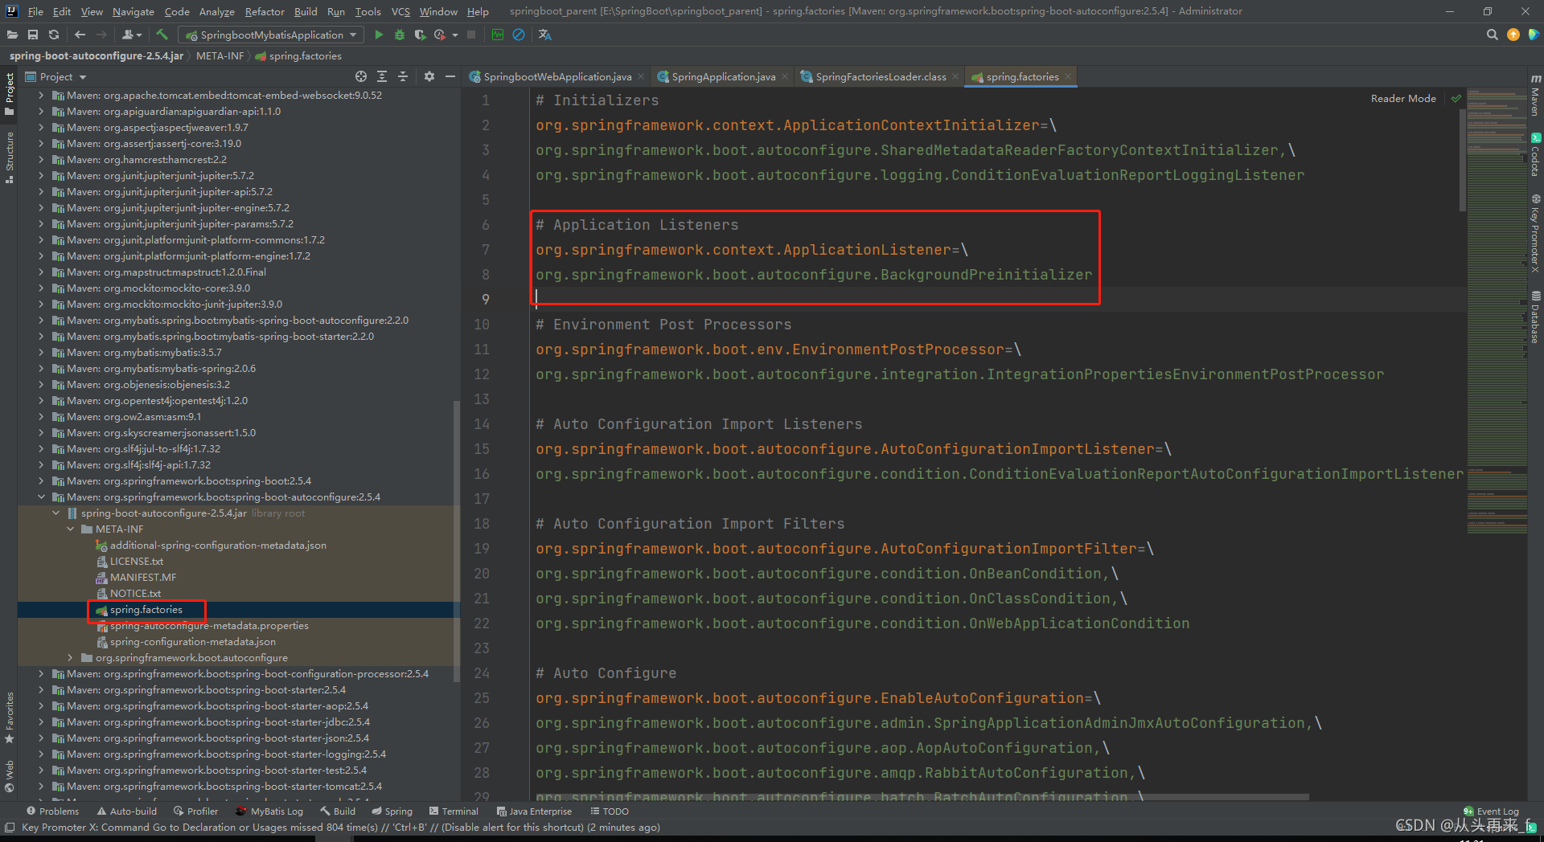Open the Terminal tool window
The image size is (1544, 842).
[460, 811]
